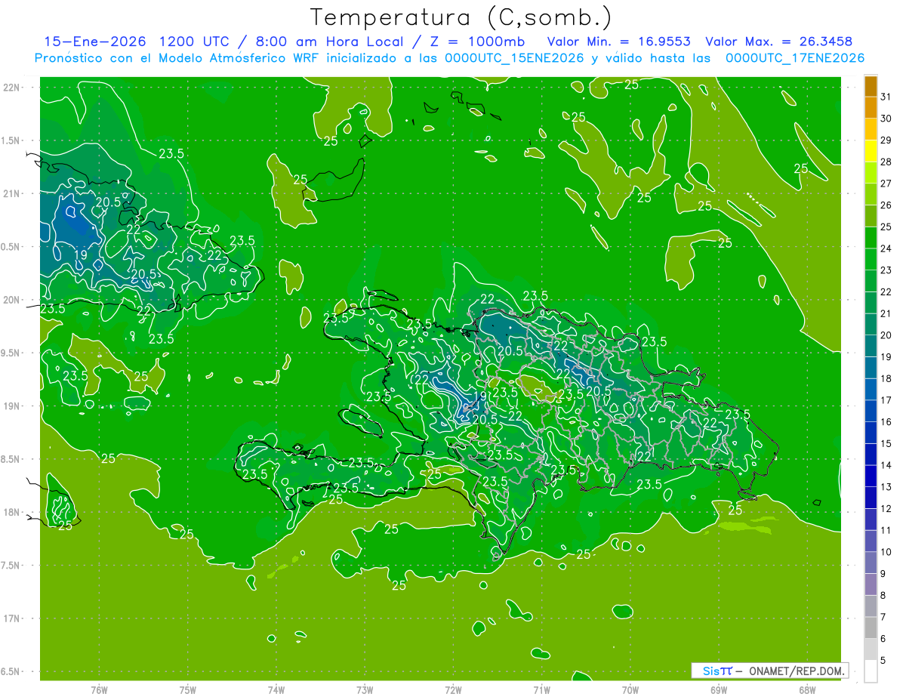906x700 pixels.
Task: Select the colorbar swatch between 25 and 26
Action: pos(871,216)
